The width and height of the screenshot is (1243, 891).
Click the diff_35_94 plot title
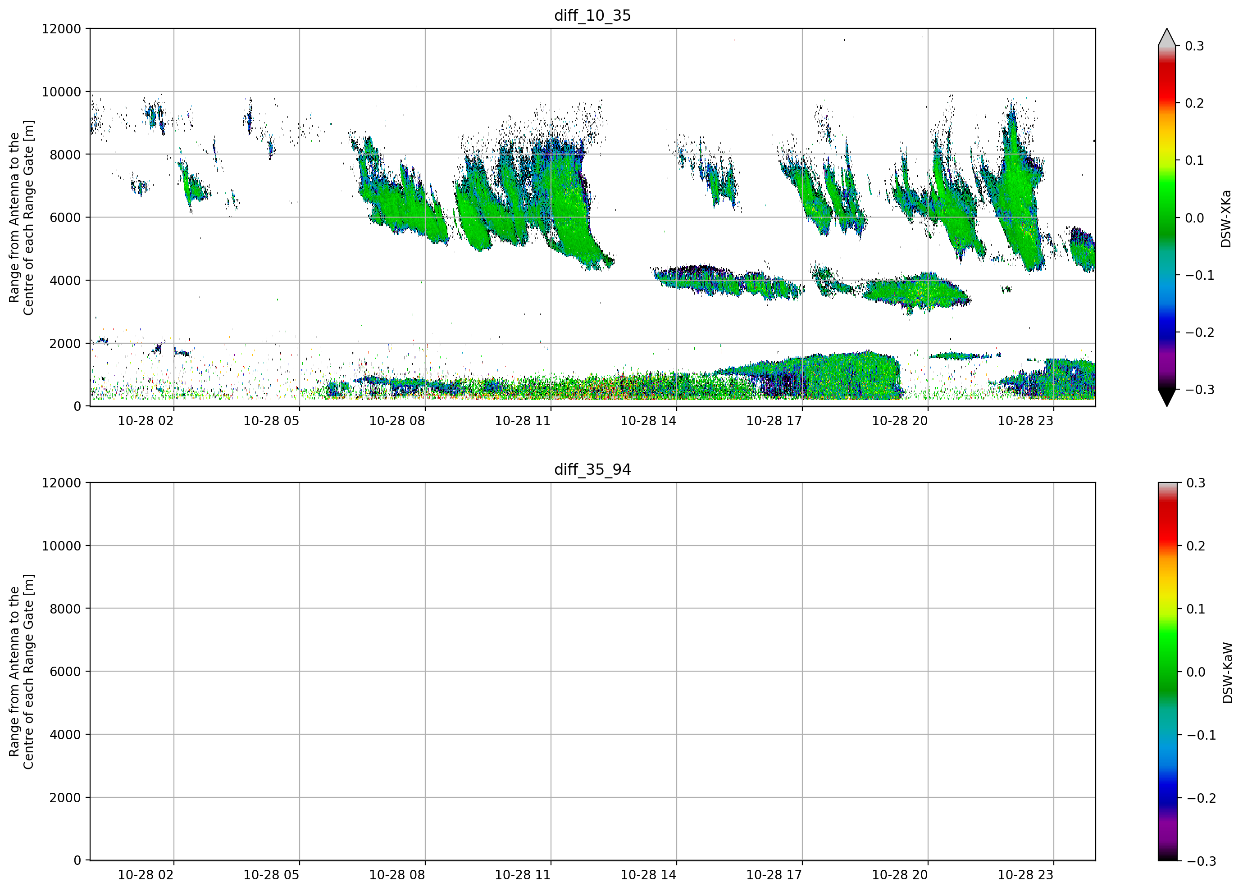pos(592,470)
